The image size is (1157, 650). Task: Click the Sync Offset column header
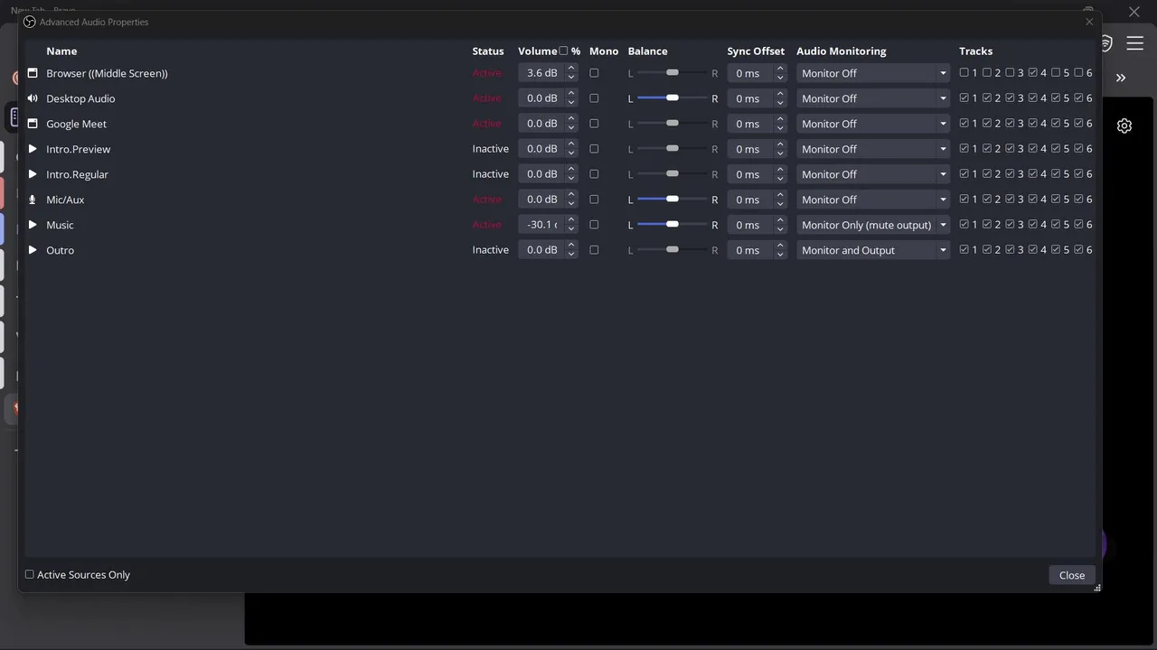tap(756, 51)
